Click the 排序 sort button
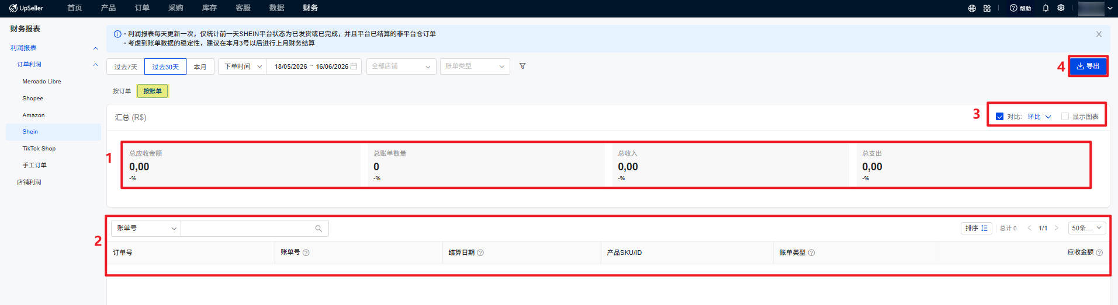The width and height of the screenshot is (1118, 305). click(977, 228)
